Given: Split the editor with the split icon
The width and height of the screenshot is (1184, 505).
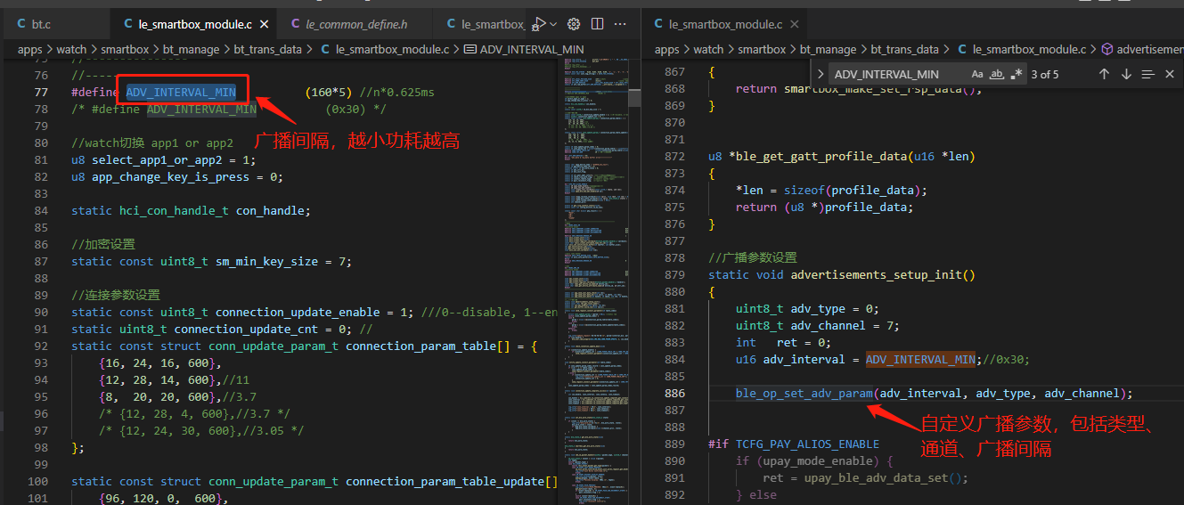Looking at the screenshot, I should (x=597, y=24).
